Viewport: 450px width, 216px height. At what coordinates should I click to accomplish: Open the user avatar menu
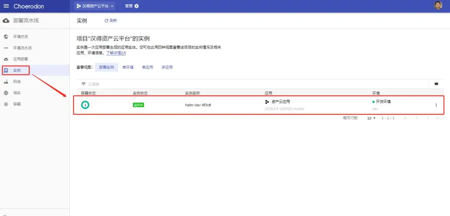point(438,5)
